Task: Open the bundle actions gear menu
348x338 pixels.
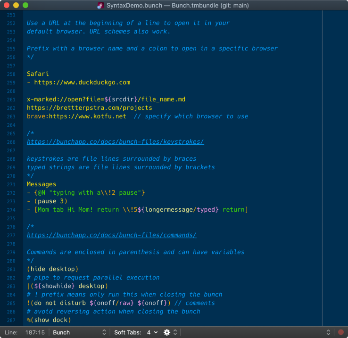Action: (167, 332)
